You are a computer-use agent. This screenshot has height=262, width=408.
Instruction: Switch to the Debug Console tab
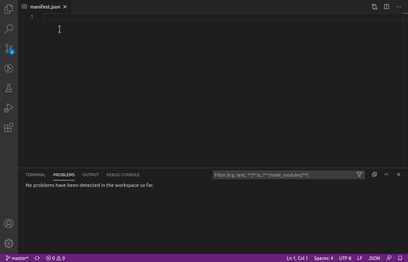tap(123, 175)
